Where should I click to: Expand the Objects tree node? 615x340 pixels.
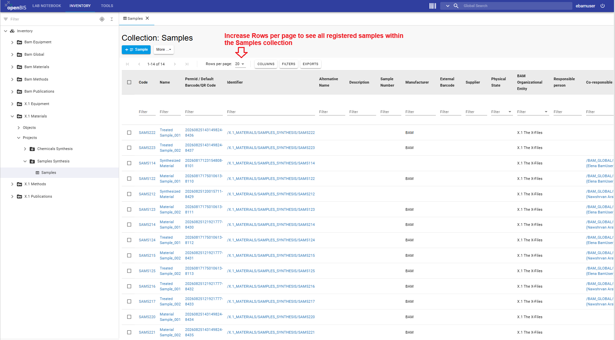(19, 128)
